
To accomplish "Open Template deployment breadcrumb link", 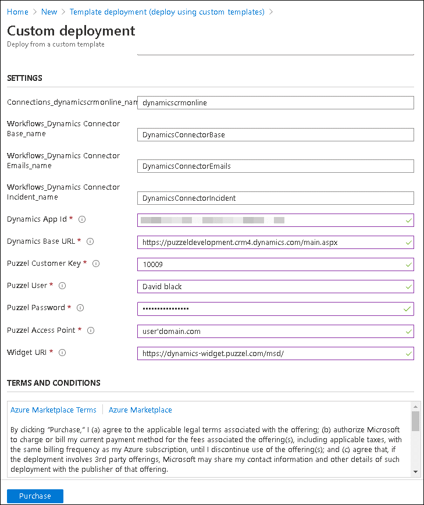I will point(167,12).
